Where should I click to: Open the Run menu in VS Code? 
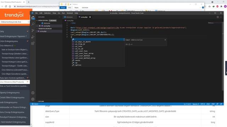point(63,13)
